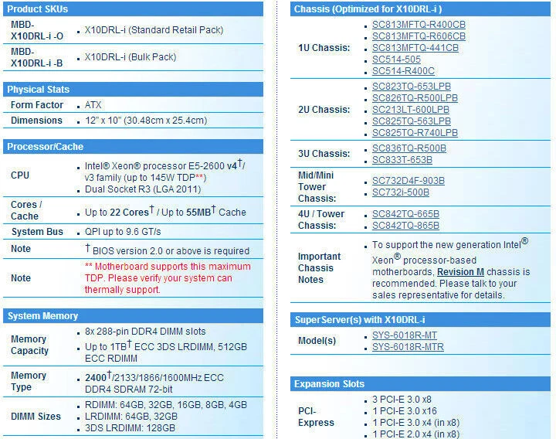The image size is (556, 439).
Task: Click '1 PCI-E 3.0 x4 (in x8)' entry
Action: pos(415,423)
